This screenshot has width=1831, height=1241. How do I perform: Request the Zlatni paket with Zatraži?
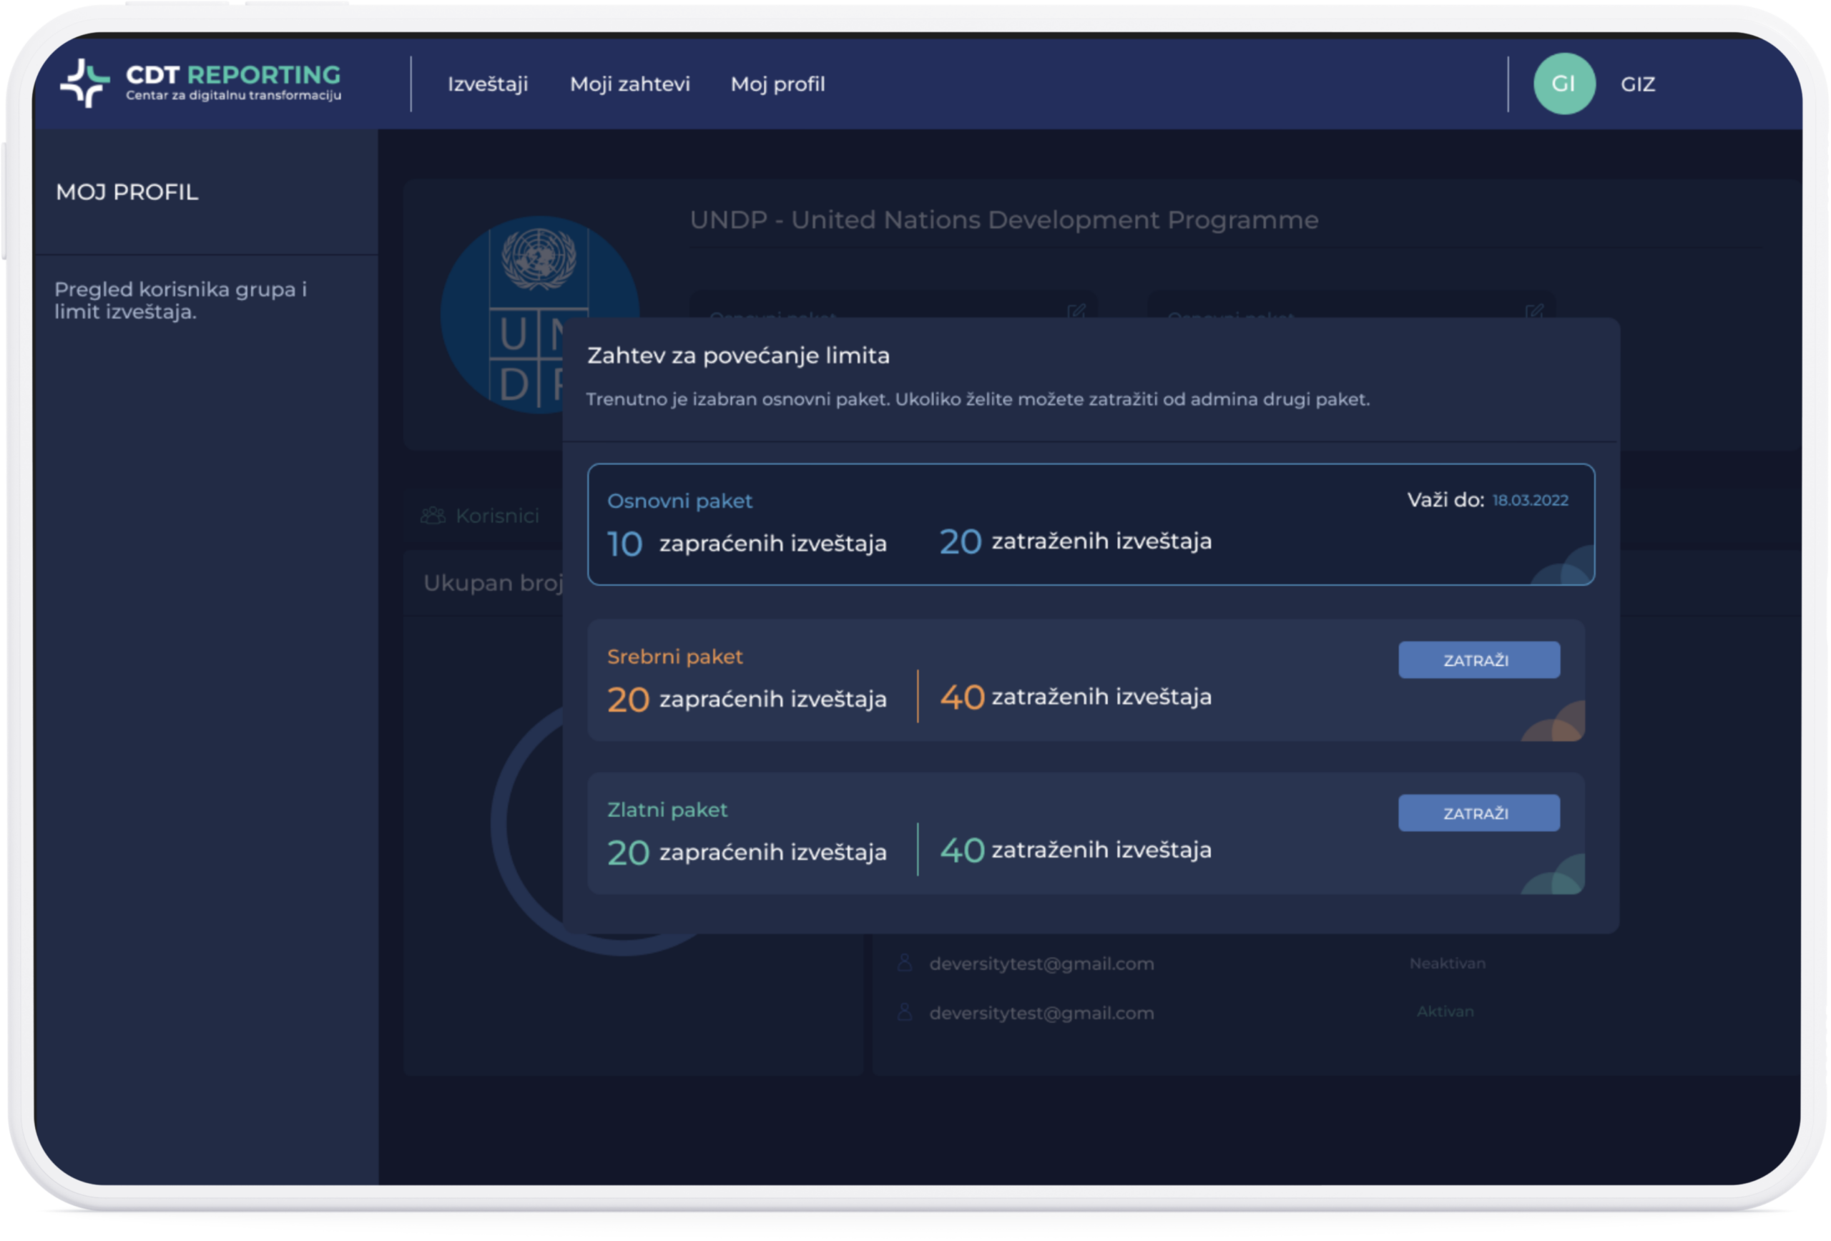tap(1478, 813)
